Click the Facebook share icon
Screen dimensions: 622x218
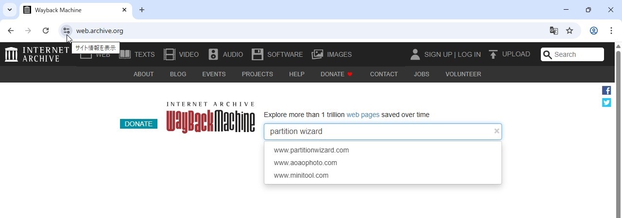606,90
